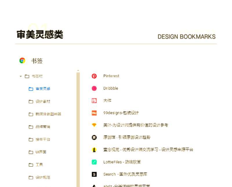Click the 设计素材 folder icon
This screenshot has height=187, width=232.
pos(31,102)
